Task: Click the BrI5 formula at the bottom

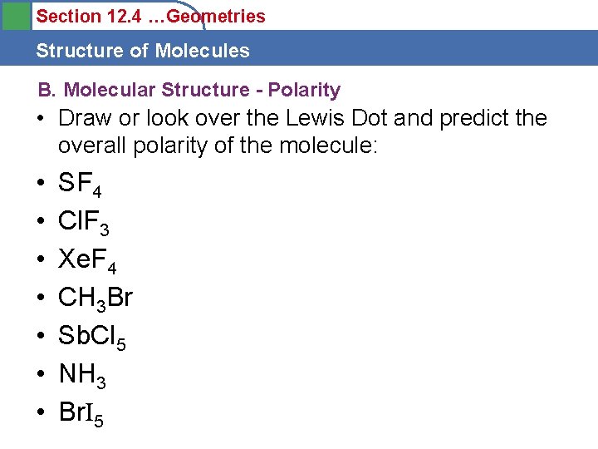Action: click(81, 413)
